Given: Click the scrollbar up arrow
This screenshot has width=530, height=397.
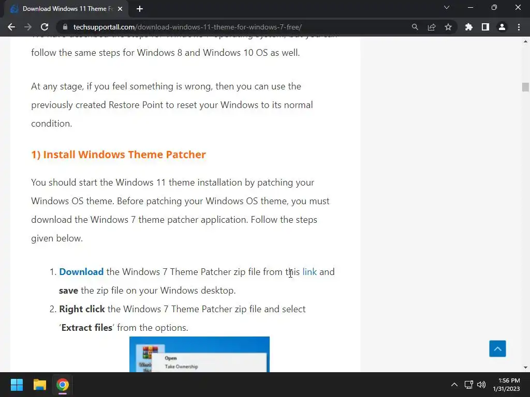Looking at the screenshot, I should (525, 41).
